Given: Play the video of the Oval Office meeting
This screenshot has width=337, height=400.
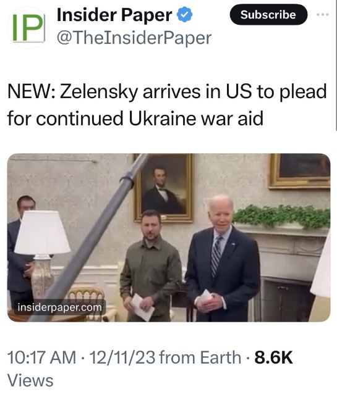Looking at the screenshot, I should pos(169,238).
